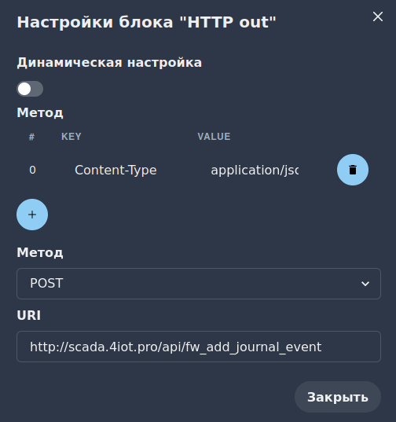396x422 pixels.
Task: Add a new header row with plus button
Action: pos(32,215)
